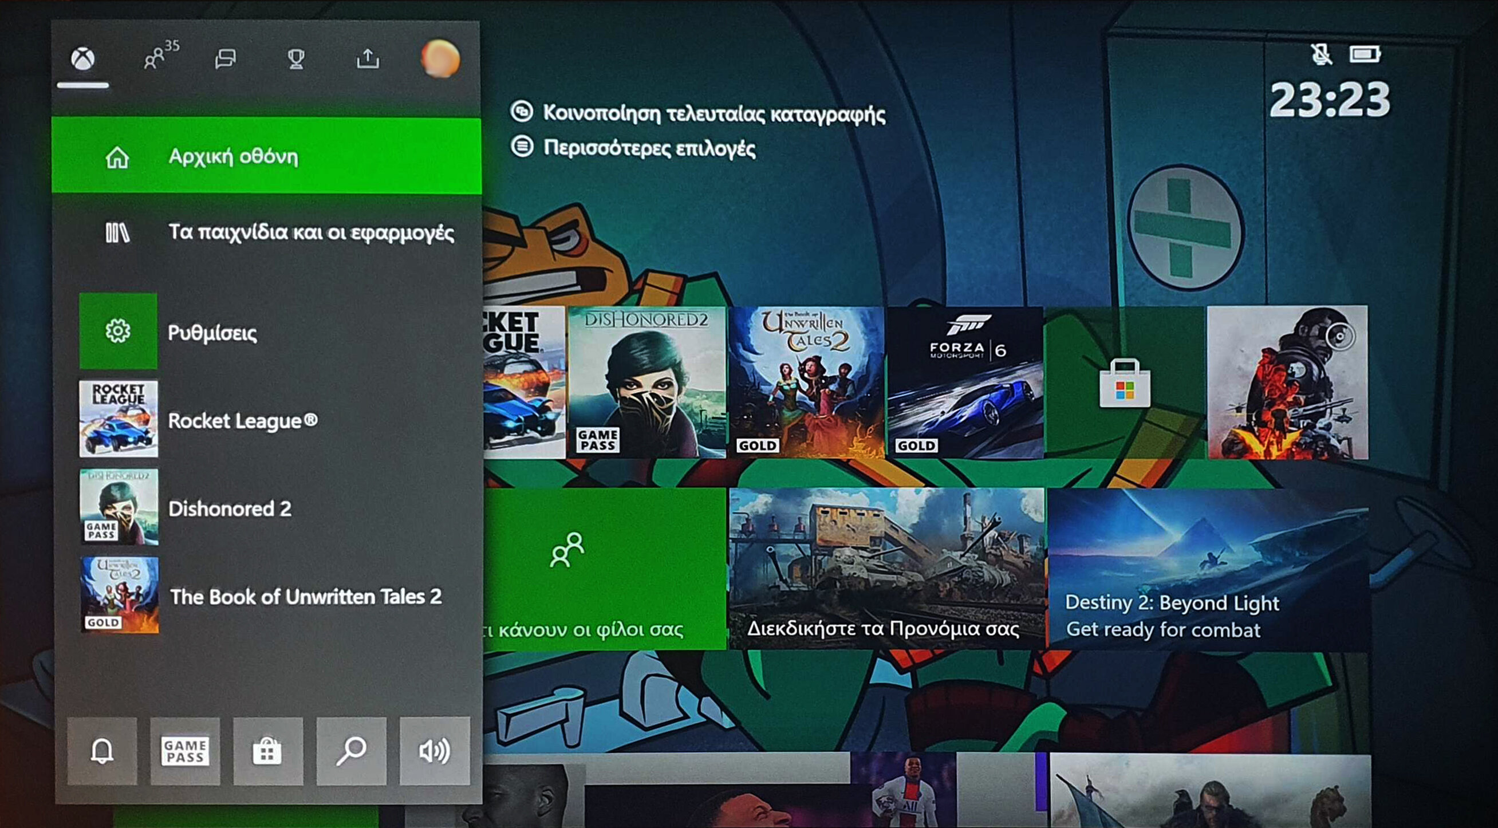Click the library books icon
This screenshot has width=1498, height=828.
click(117, 232)
